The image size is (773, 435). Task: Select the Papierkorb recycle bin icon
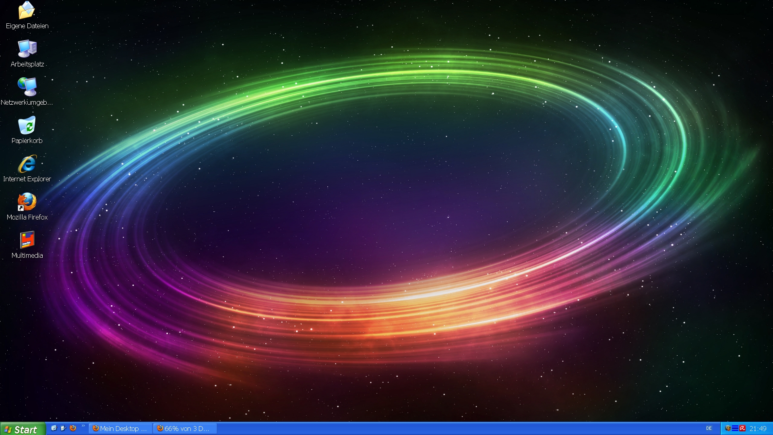[x=27, y=125]
